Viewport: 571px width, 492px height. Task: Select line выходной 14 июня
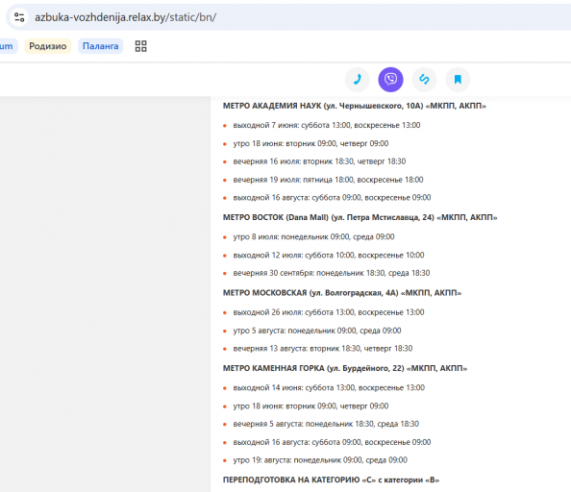click(x=329, y=387)
